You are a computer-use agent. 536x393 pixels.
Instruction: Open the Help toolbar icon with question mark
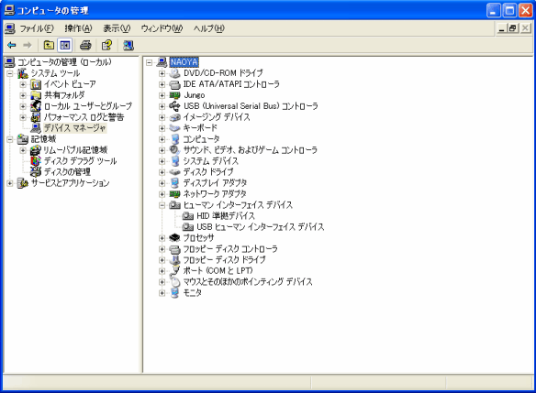(x=106, y=45)
